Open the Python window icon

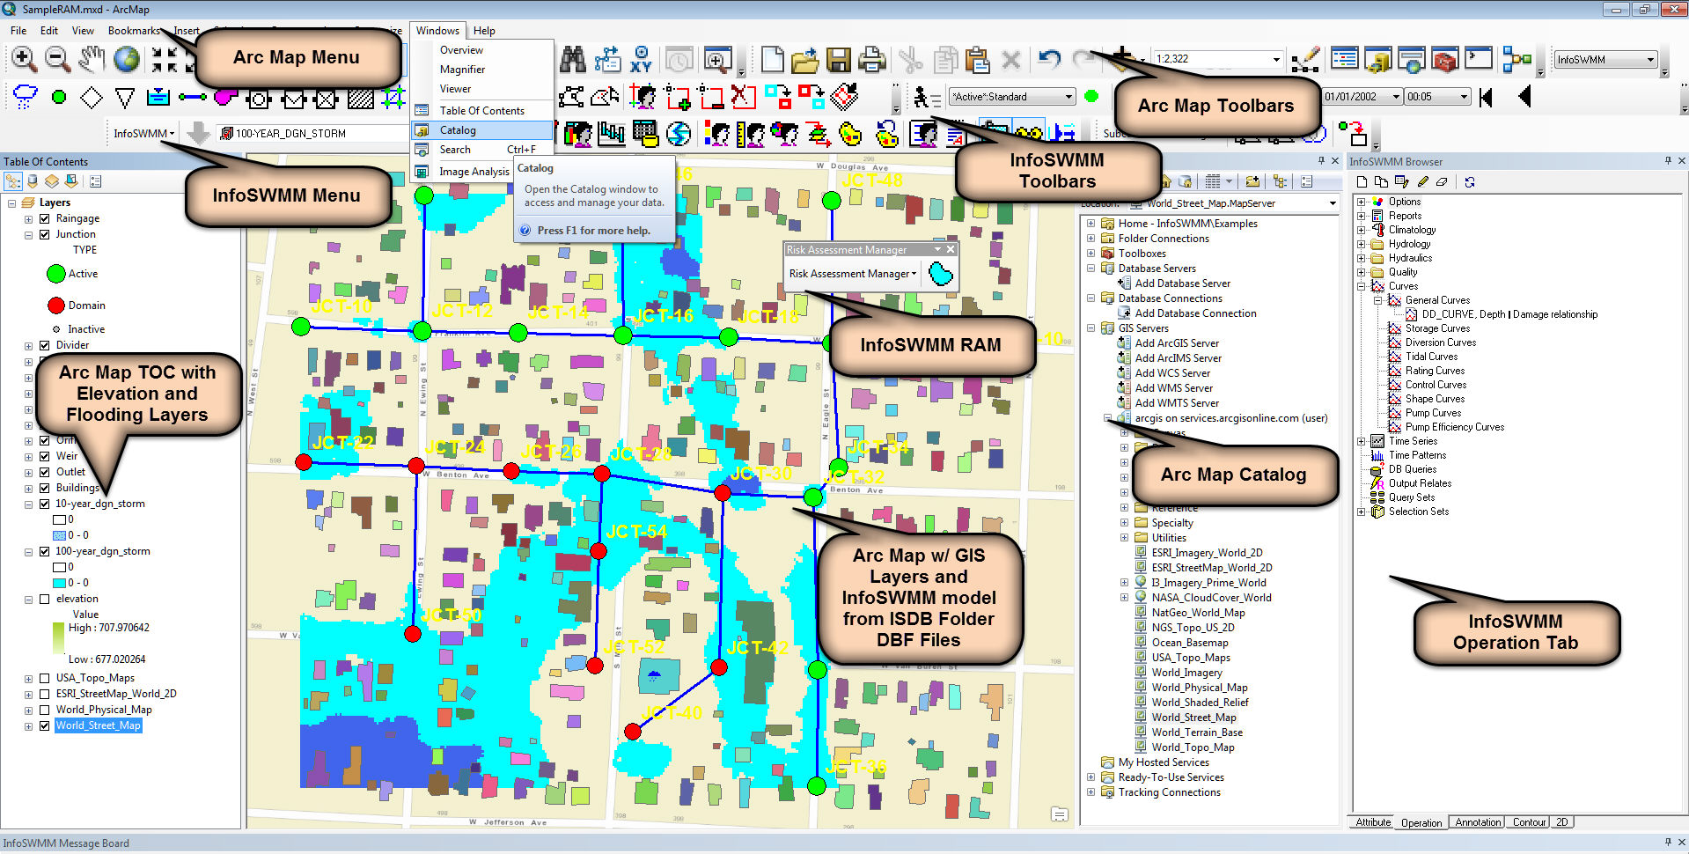click(x=1479, y=59)
